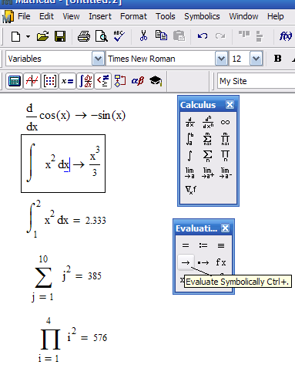
Task: Align regions across icon
Action: click(x=244, y=35)
